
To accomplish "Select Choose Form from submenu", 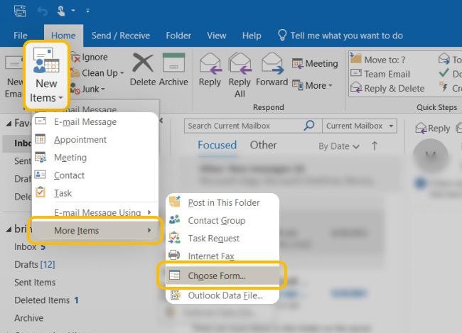I will coord(216,275).
